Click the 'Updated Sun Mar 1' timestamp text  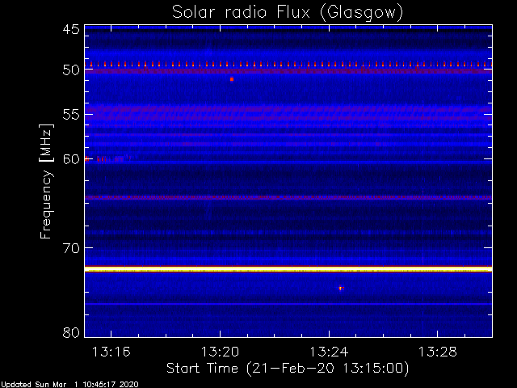69,385
